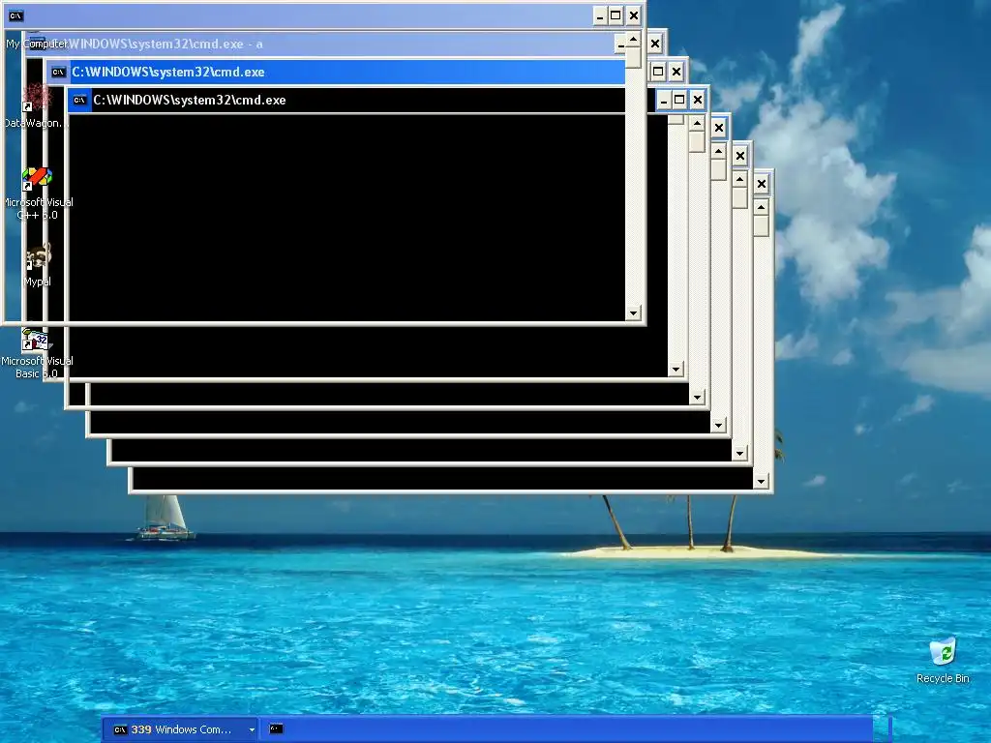Screen dimensions: 991x743
Task: Open the Recycle Bin desktop icon
Action: [943, 660]
